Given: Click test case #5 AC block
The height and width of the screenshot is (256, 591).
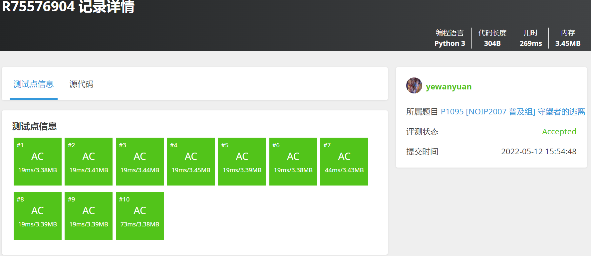Looking at the screenshot, I should 242,162.
